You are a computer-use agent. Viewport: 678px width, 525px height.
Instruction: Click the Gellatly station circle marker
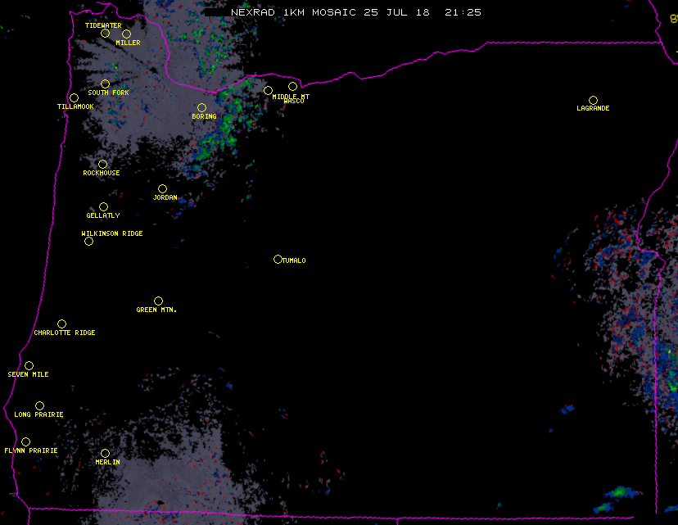click(x=103, y=206)
